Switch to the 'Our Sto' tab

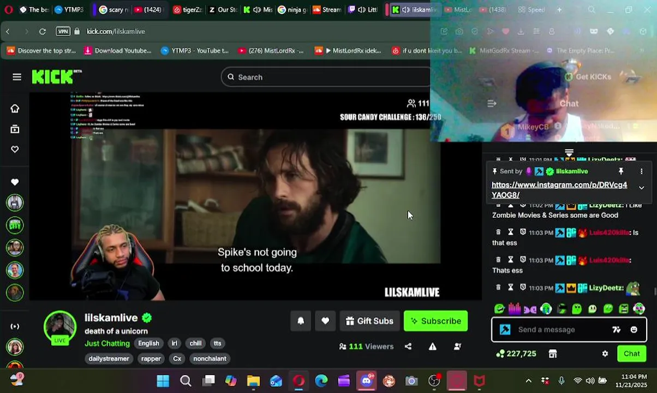coord(224,10)
